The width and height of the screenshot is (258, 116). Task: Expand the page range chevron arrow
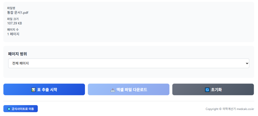click(247, 63)
